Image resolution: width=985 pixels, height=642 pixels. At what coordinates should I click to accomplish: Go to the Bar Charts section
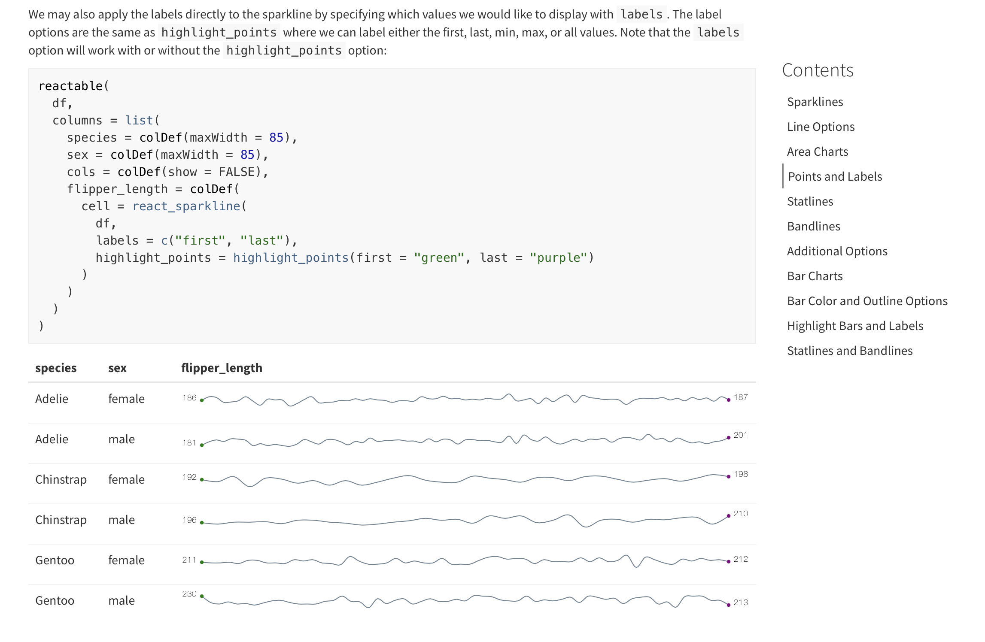click(815, 276)
